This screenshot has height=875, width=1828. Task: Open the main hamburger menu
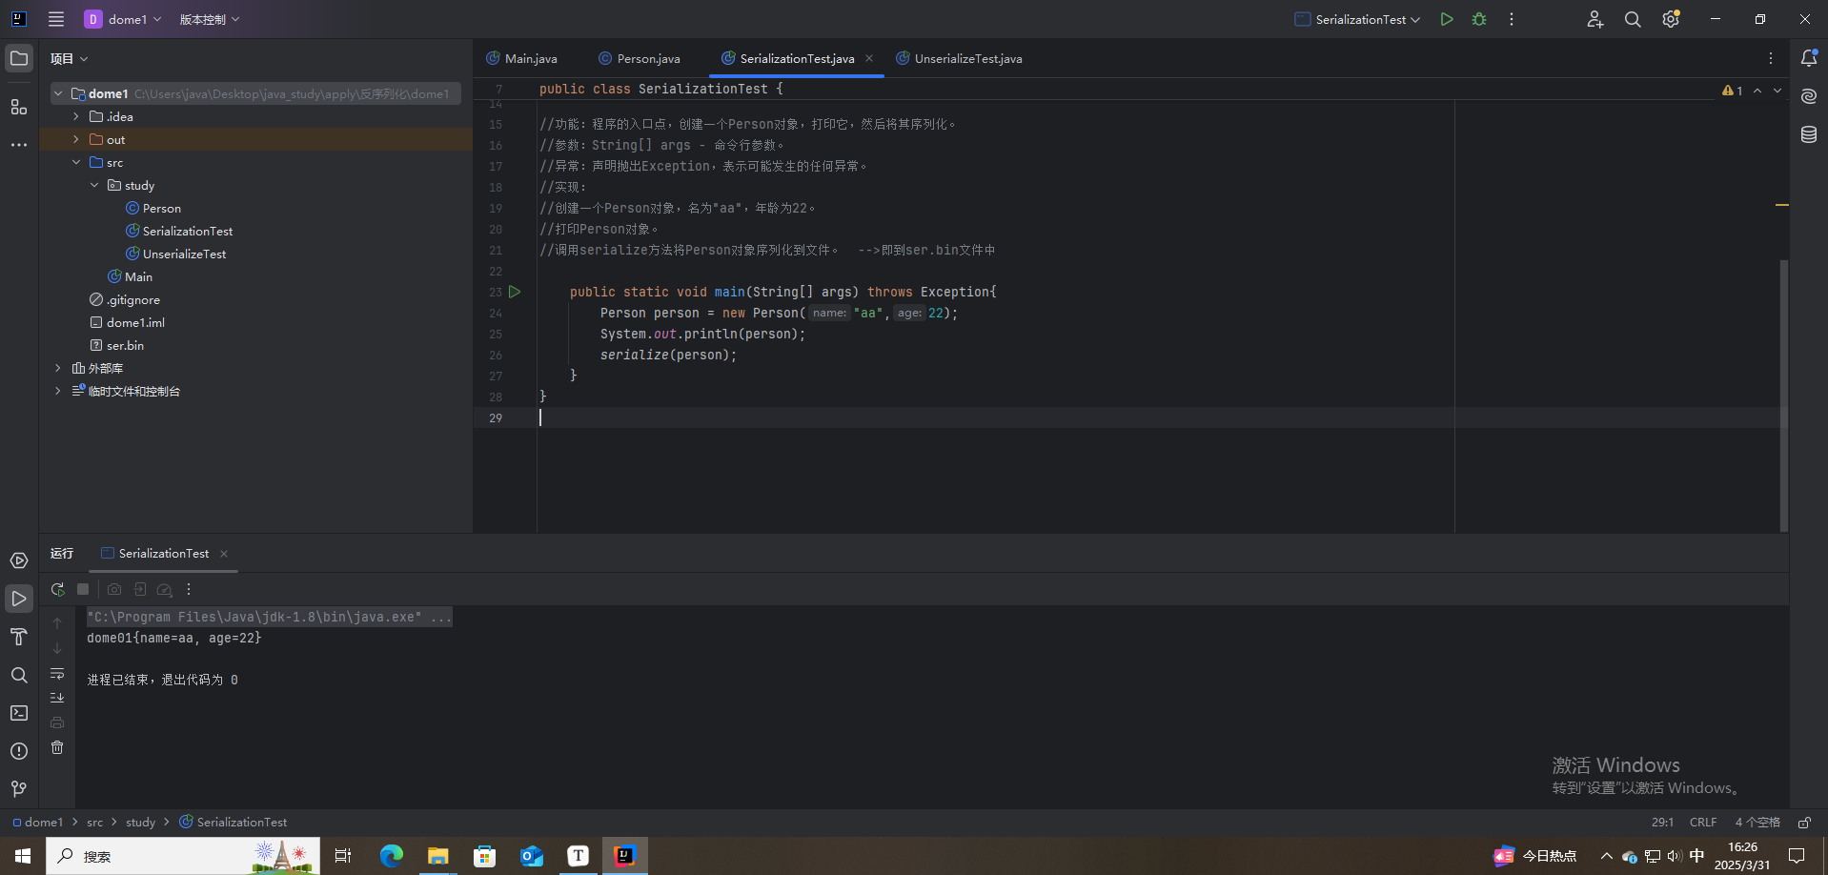point(56,19)
